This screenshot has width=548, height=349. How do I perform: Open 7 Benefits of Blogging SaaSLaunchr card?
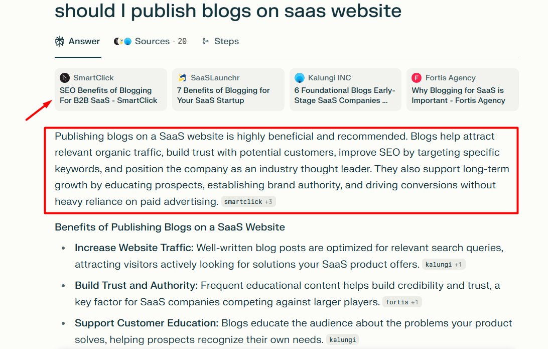click(228, 95)
